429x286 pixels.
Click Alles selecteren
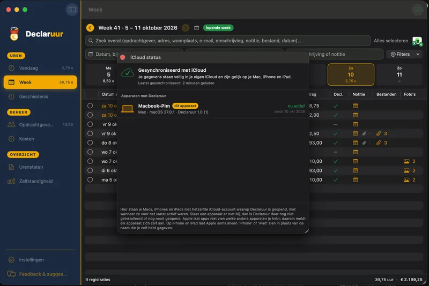tap(391, 41)
